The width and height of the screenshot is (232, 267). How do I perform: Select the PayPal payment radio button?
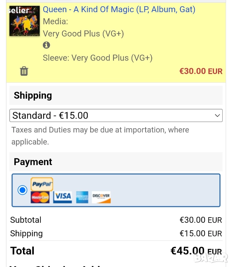click(23, 190)
